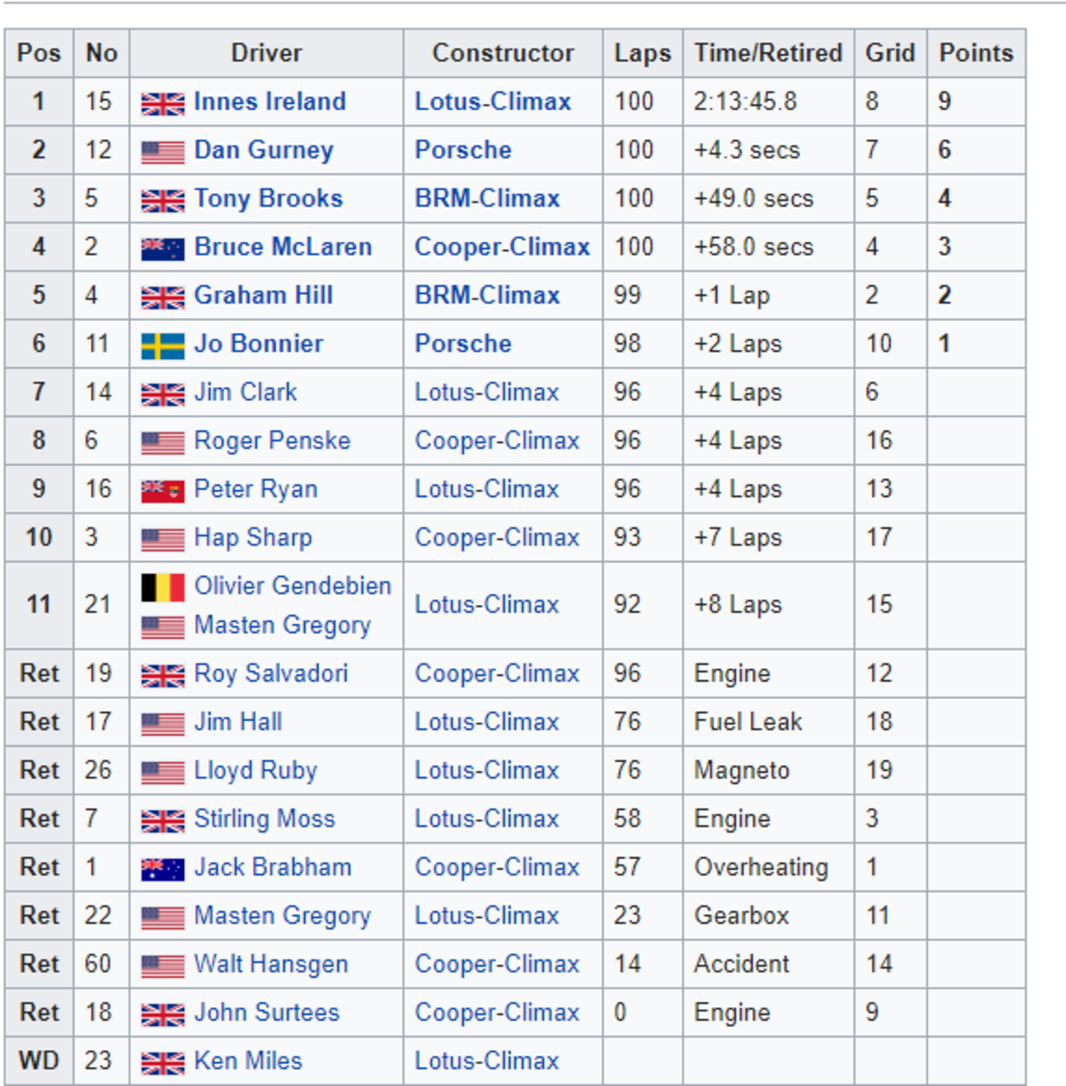Image resolution: width=1066 pixels, height=1086 pixels.
Task: Click the UK flag beside Ken Miles
Action: tap(163, 1062)
